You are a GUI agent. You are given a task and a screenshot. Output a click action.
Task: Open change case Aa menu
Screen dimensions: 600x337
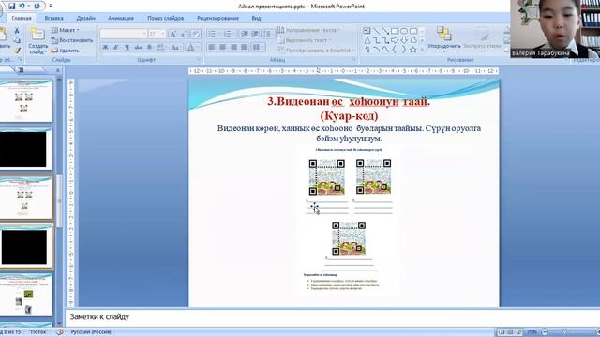[175, 48]
